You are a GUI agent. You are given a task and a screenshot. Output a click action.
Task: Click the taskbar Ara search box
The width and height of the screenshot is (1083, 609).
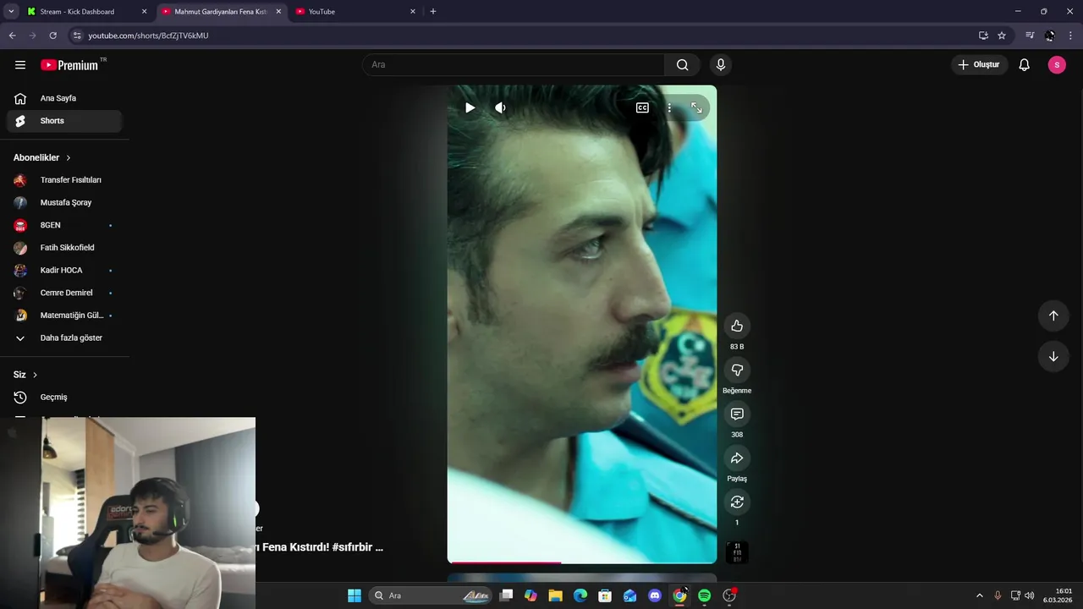tap(432, 595)
